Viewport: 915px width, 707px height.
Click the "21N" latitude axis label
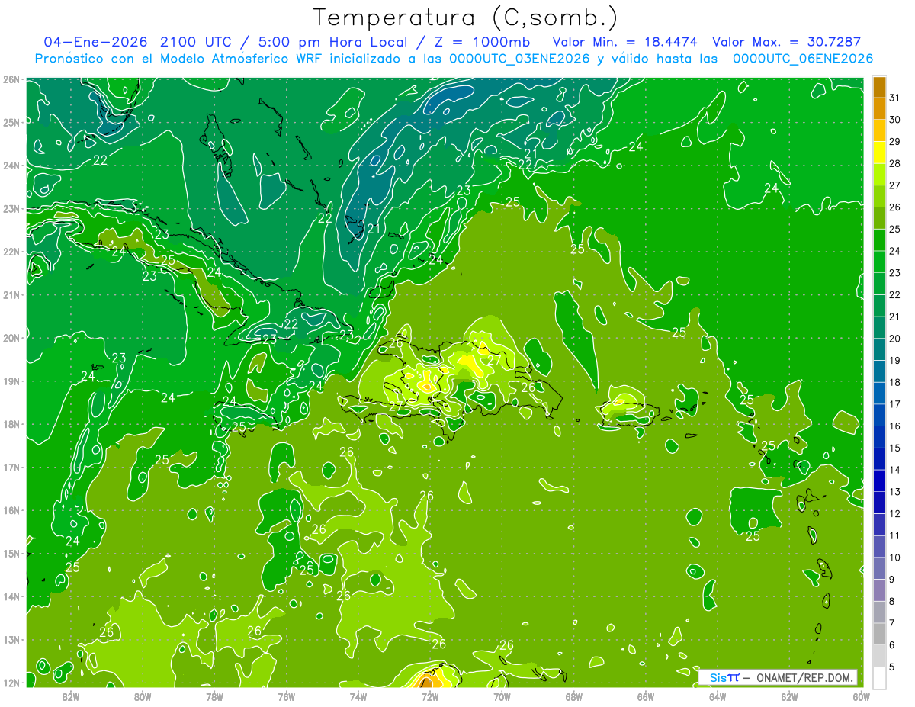pyautogui.click(x=11, y=294)
